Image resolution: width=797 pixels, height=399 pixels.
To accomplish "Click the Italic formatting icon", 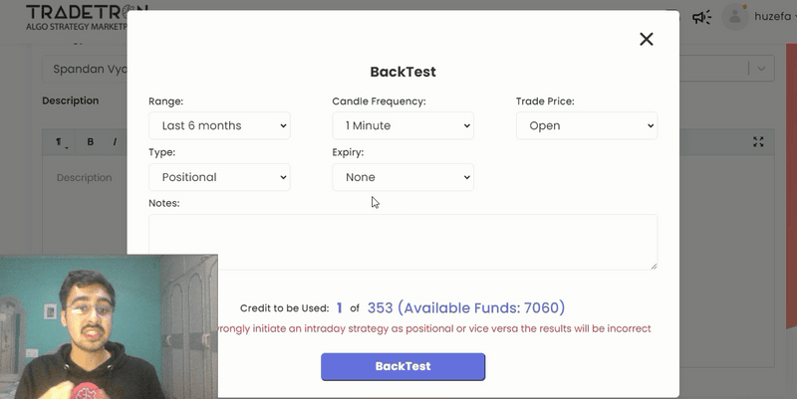I will 115,142.
